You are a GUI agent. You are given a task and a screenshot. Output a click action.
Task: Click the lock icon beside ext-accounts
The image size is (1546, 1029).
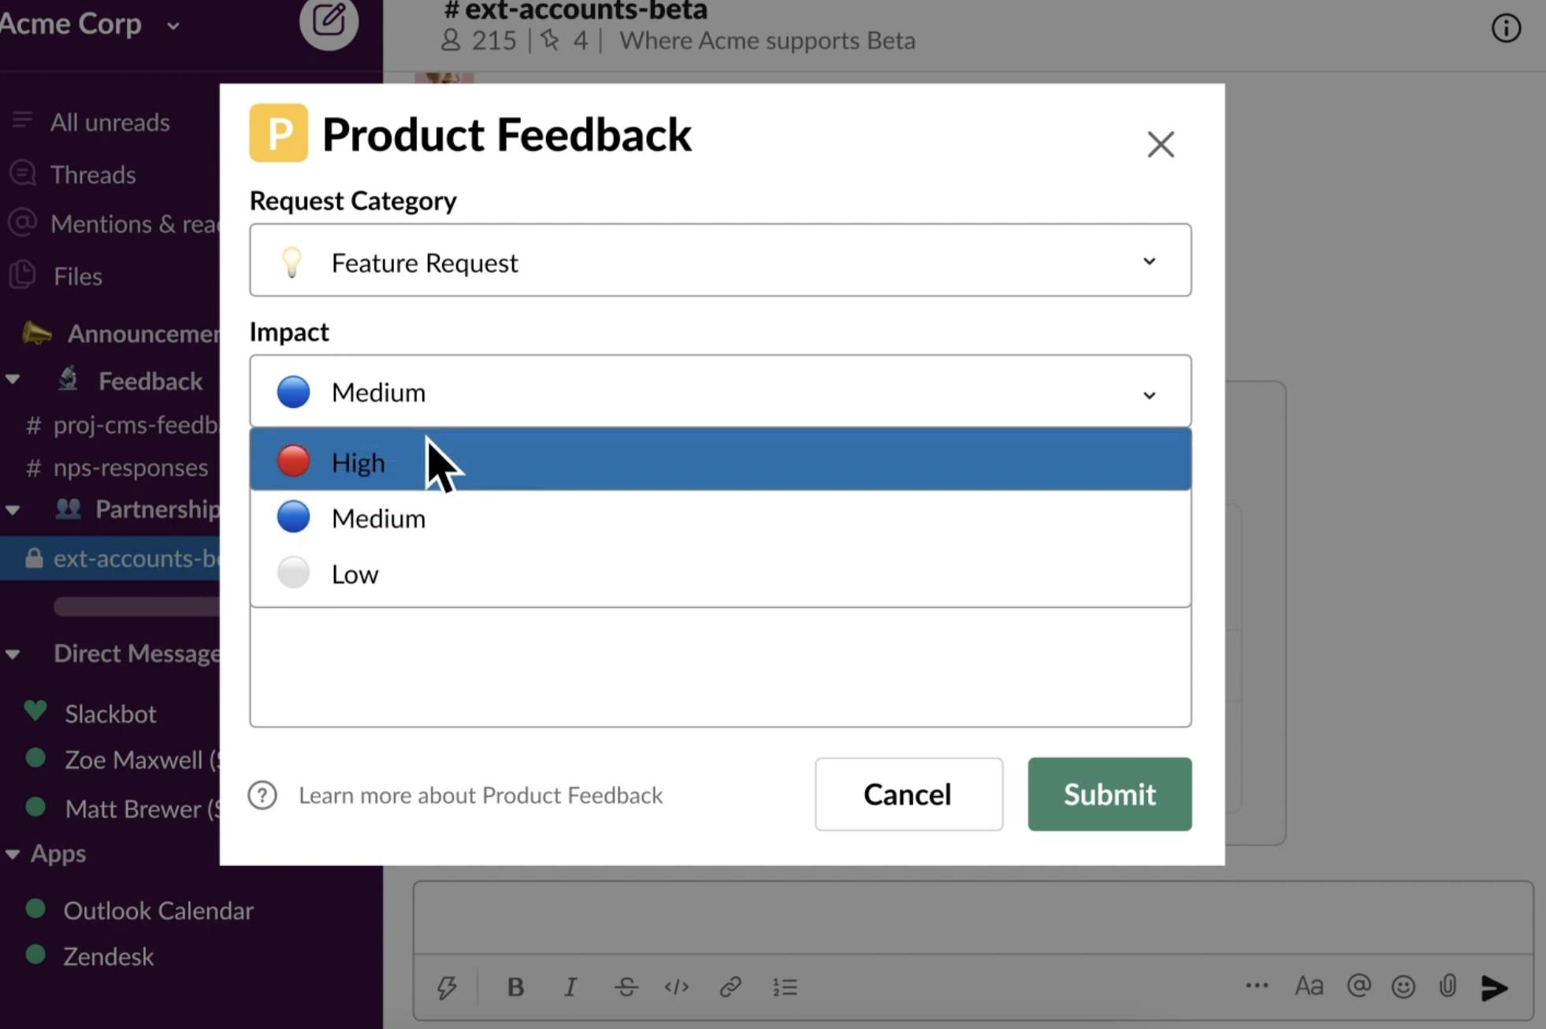33,558
